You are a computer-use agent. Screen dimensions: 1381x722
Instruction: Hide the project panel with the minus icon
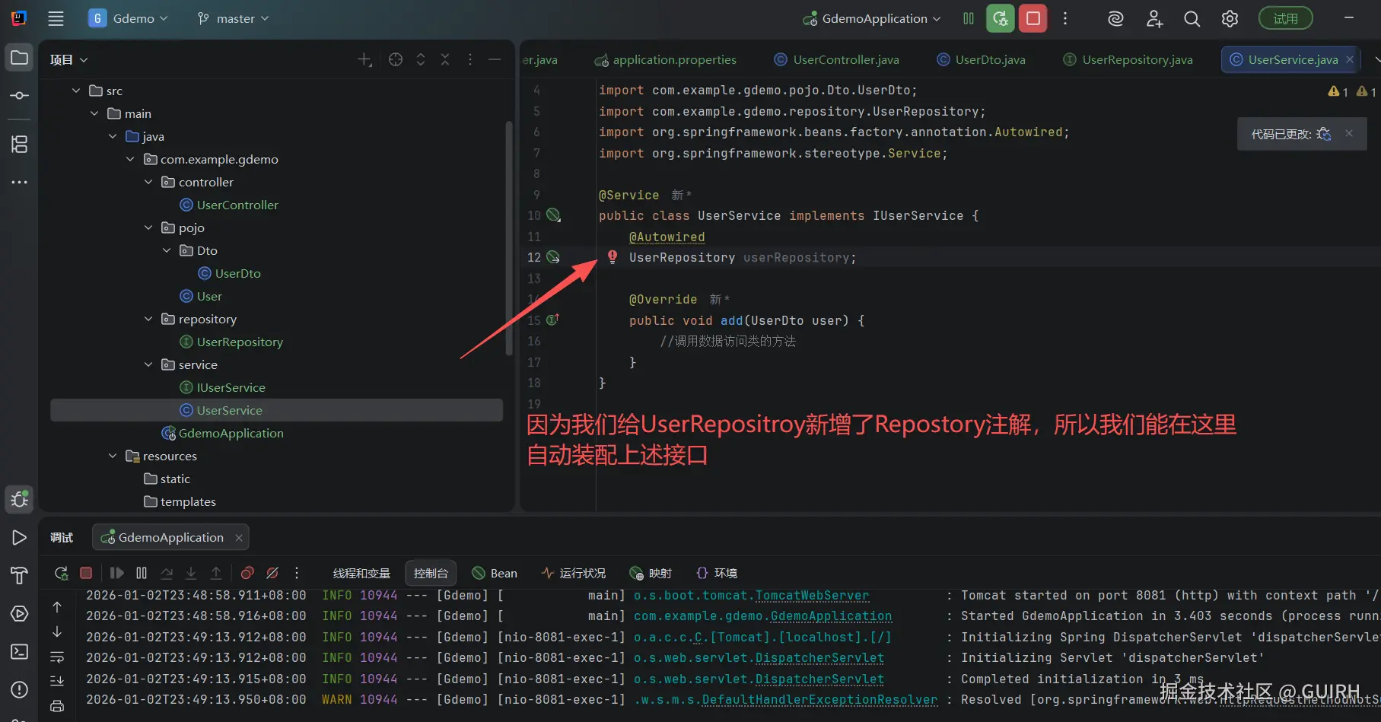click(495, 60)
